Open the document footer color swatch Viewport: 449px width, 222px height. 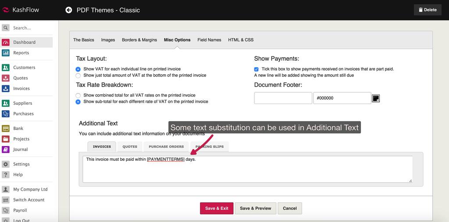click(376, 98)
